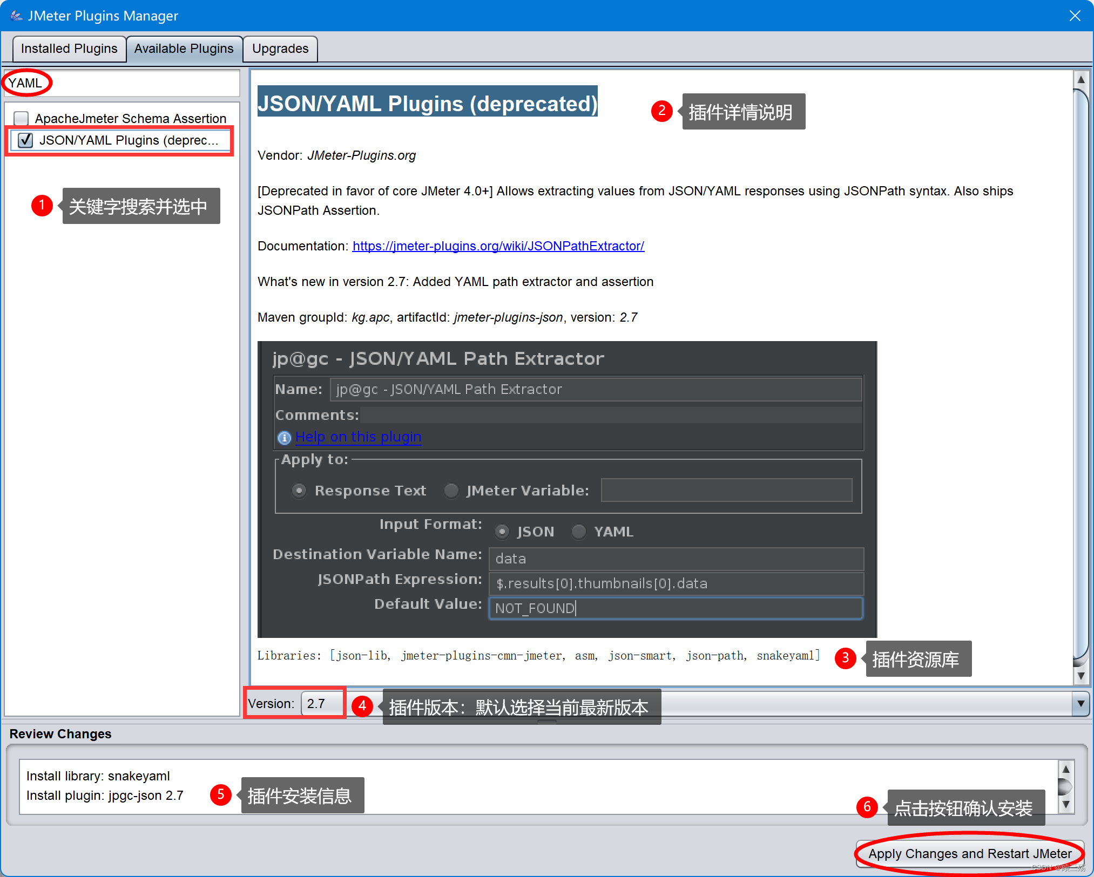Image resolution: width=1094 pixels, height=877 pixels.
Task: Click the Help on this plugin link
Action: (358, 437)
